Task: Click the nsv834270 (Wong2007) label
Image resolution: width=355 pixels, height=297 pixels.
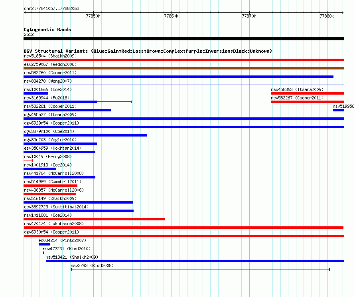Action: coord(48,81)
